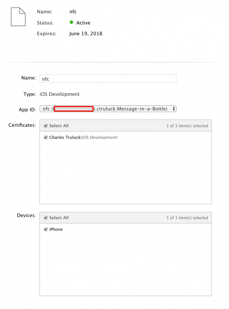Uncheck the Charles Truluck certificate
The image size is (229, 309).
coord(46,137)
